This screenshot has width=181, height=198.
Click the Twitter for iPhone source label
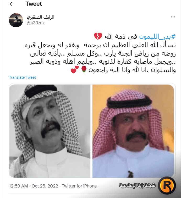tap(79, 186)
